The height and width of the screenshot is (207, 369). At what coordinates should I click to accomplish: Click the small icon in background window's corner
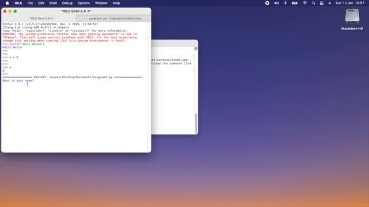[x=196, y=48]
